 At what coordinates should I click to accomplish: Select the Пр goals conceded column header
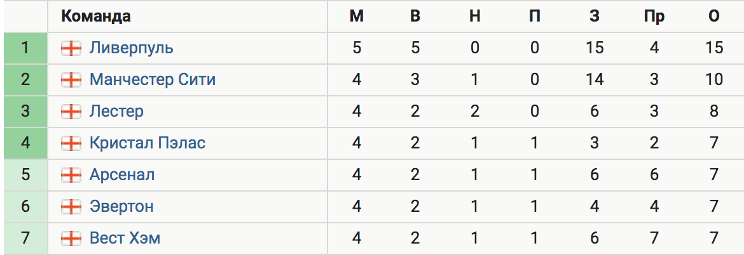click(654, 17)
